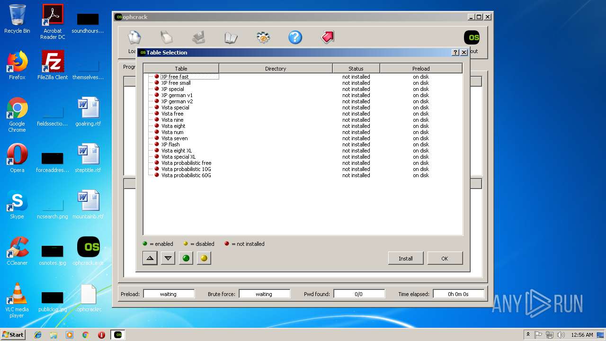The height and width of the screenshot is (341, 606).
Task: Sort by the Table column header
Action: coord(181,69)
